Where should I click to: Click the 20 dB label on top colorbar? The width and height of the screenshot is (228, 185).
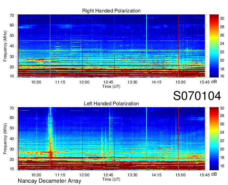pyautogui.click(x=222, y=60)
